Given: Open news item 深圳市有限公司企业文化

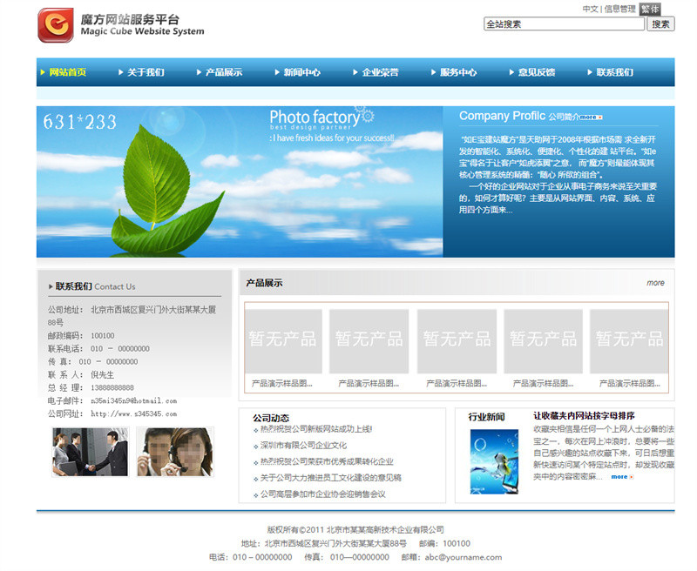Looking at the screenshot, I should (303, 446).
